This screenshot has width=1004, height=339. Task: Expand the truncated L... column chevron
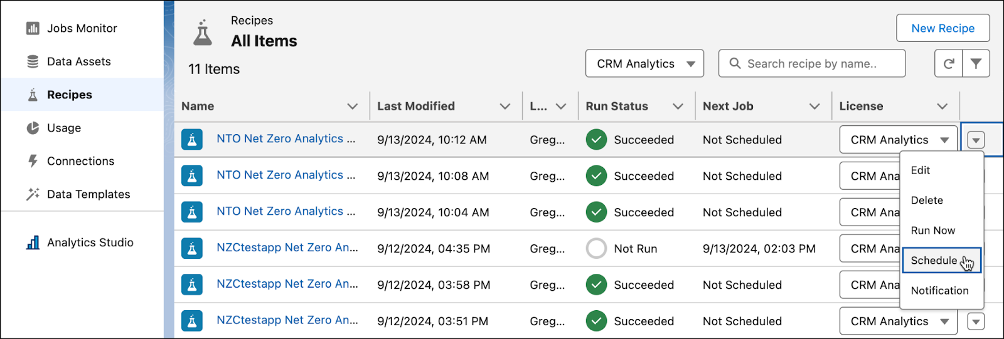click(x=561, y=107)
